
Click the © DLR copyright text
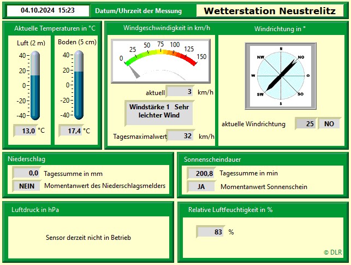332,252
